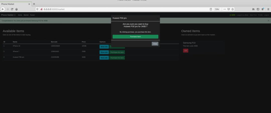
Task: Open the Firefox library icon
Action: (253, 9)
